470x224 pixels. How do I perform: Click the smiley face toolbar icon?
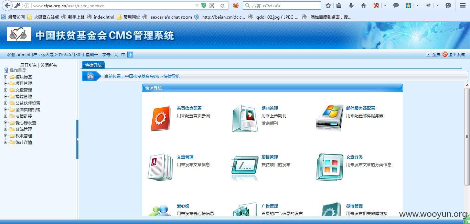tap(448, 6)
